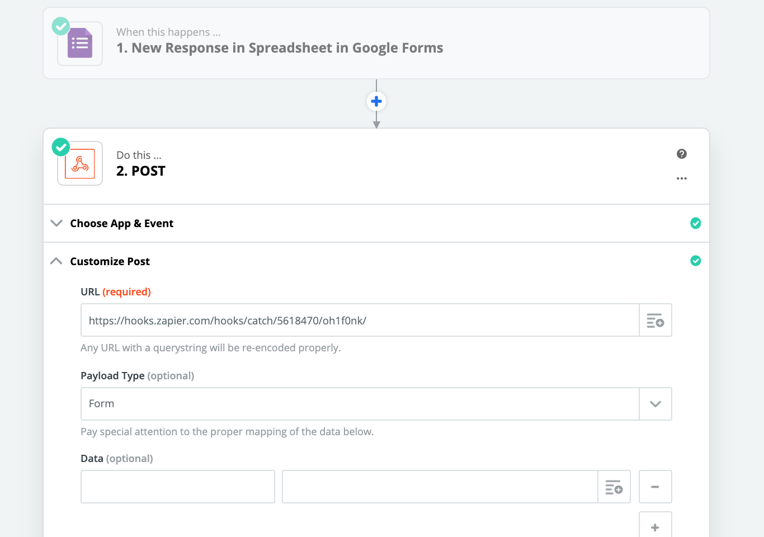Open the three-dots menu for step 2
This screenshot has width=764, height=537.
coord(681,178)
